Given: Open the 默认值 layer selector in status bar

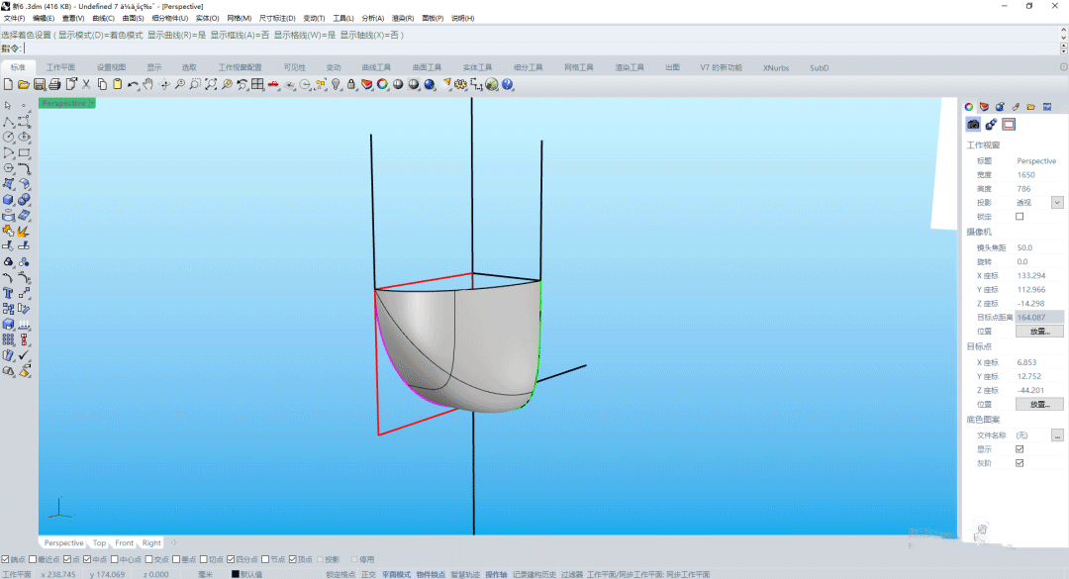Looking at the screenshot, I should tap(246, 574).
